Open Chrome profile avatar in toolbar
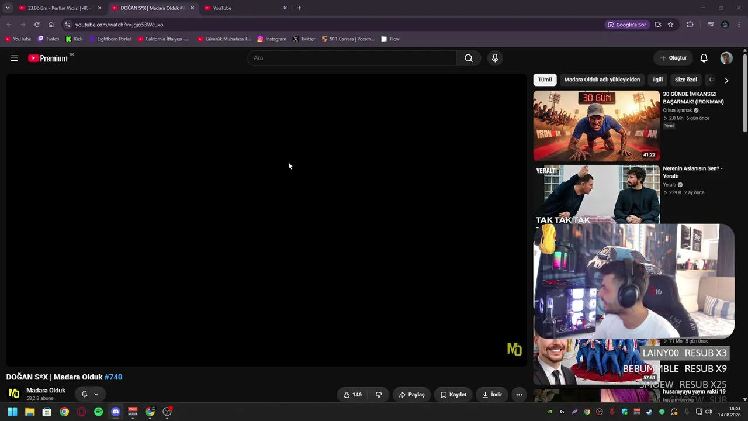748x421 pixels. (725, 25)
